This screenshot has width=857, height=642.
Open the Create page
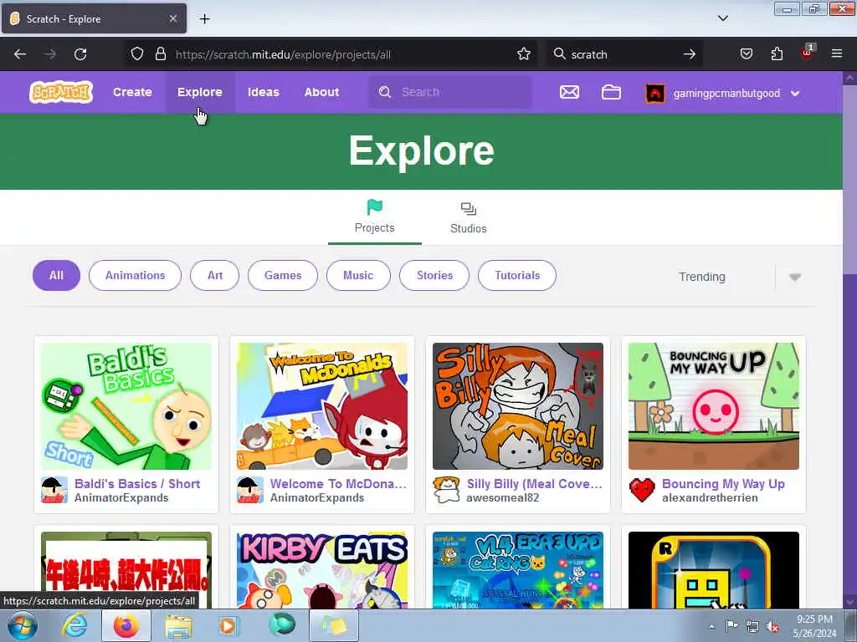[132, 92]
